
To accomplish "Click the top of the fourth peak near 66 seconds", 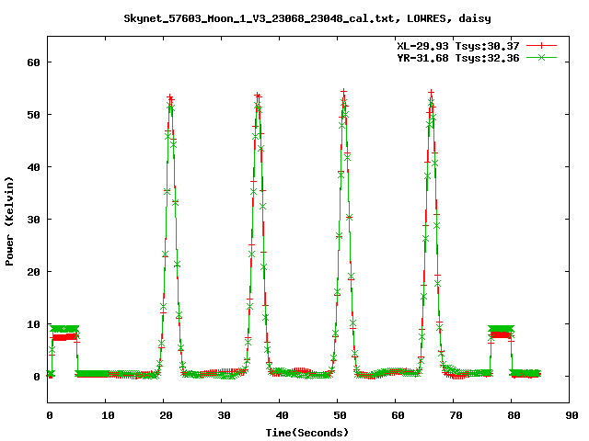I will [x=431, y=94].
